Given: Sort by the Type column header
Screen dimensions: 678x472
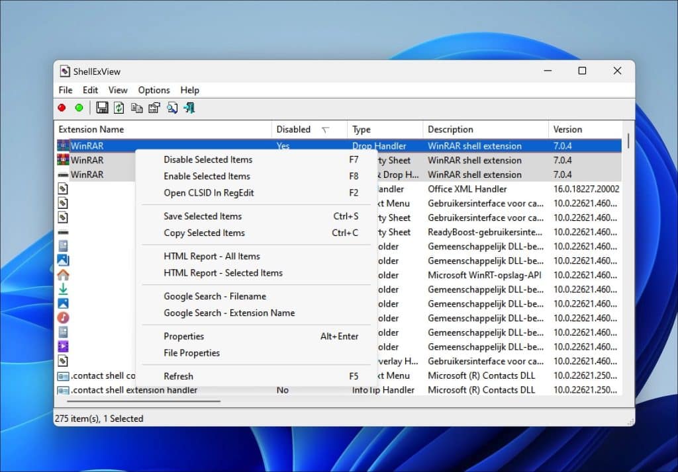Looking at the screenshot, I should click(385, 130).
